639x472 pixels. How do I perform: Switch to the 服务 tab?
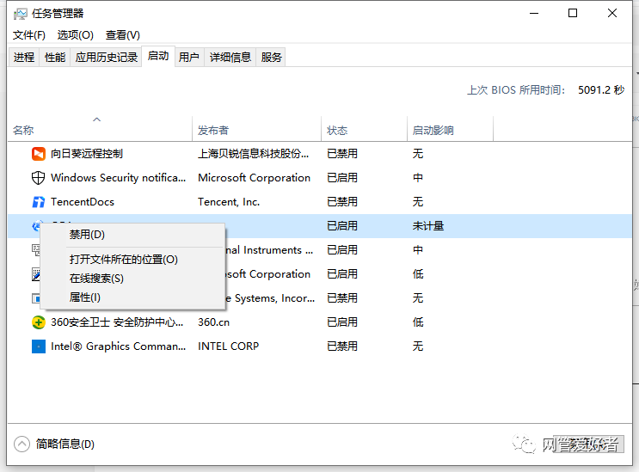272,57
